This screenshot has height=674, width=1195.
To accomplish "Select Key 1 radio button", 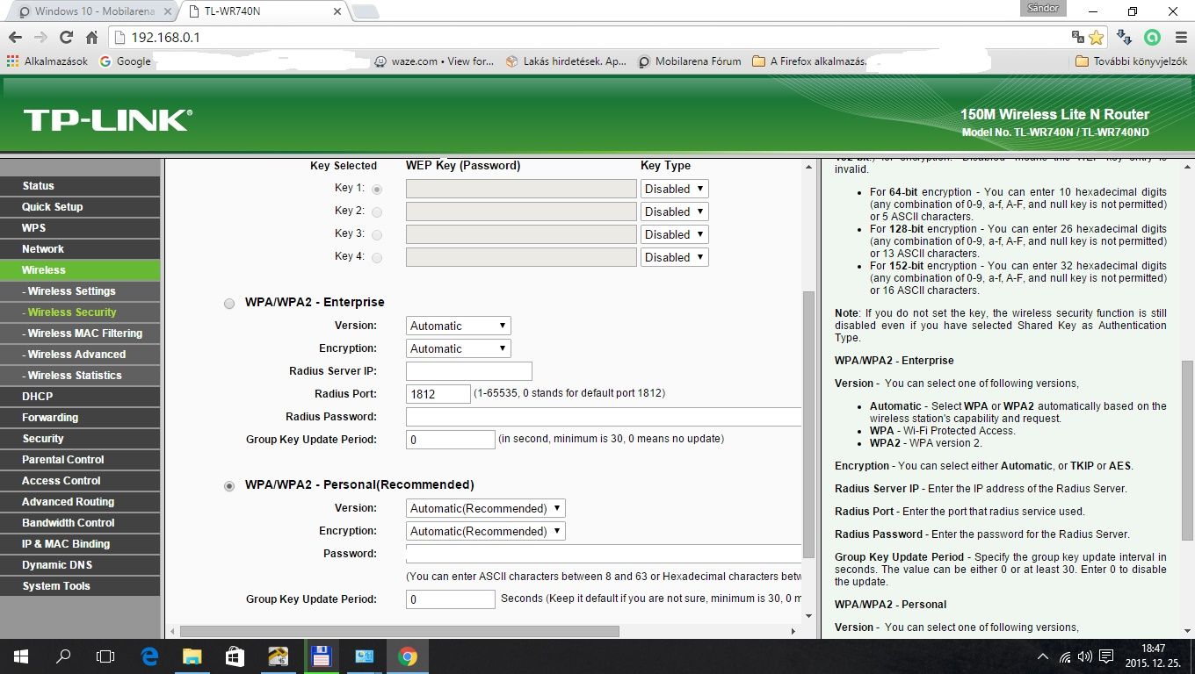I will pyautogui.click(x=377, y=189).
